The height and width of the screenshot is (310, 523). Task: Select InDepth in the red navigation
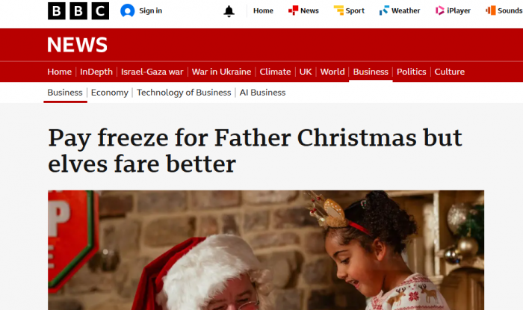coord(96,72)
